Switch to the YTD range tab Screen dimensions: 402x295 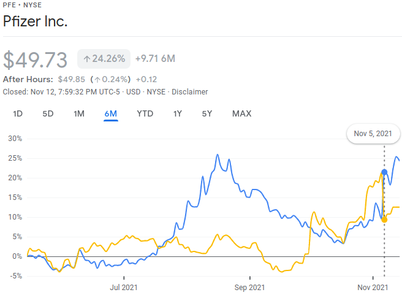point(145,113)
